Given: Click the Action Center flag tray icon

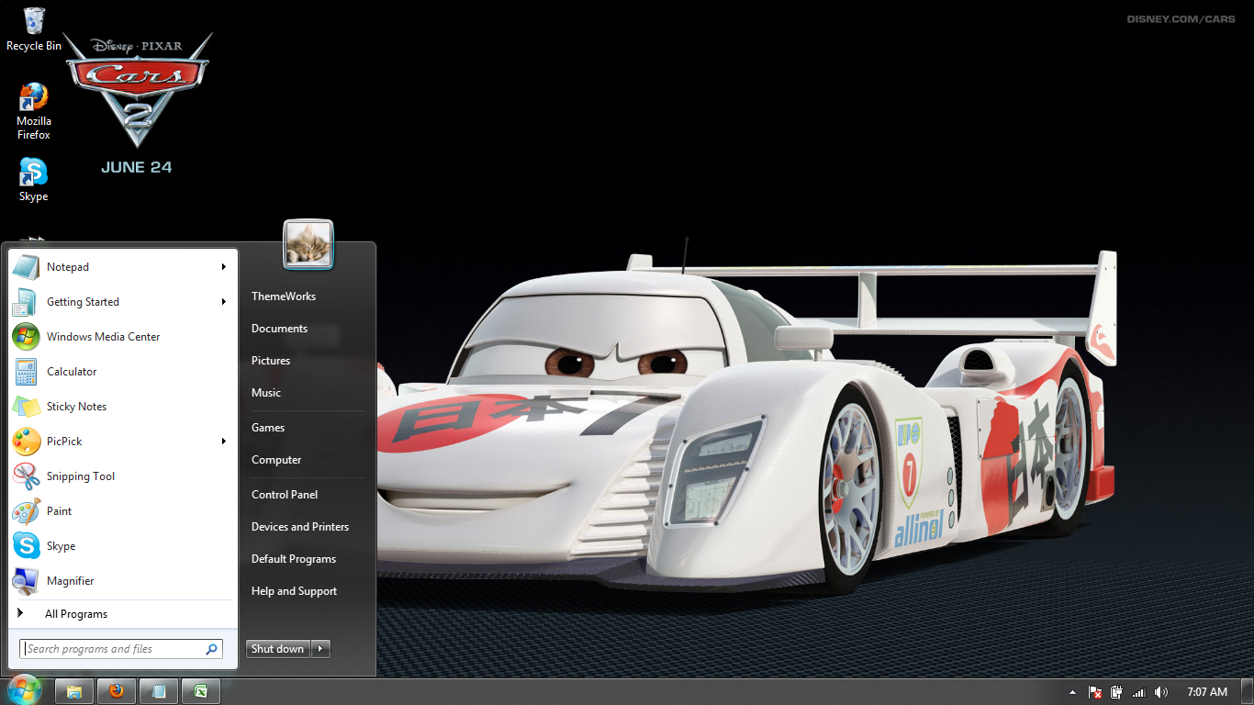Looking at the screenshot, I should pyautogui.click(x=1094, y=692).
